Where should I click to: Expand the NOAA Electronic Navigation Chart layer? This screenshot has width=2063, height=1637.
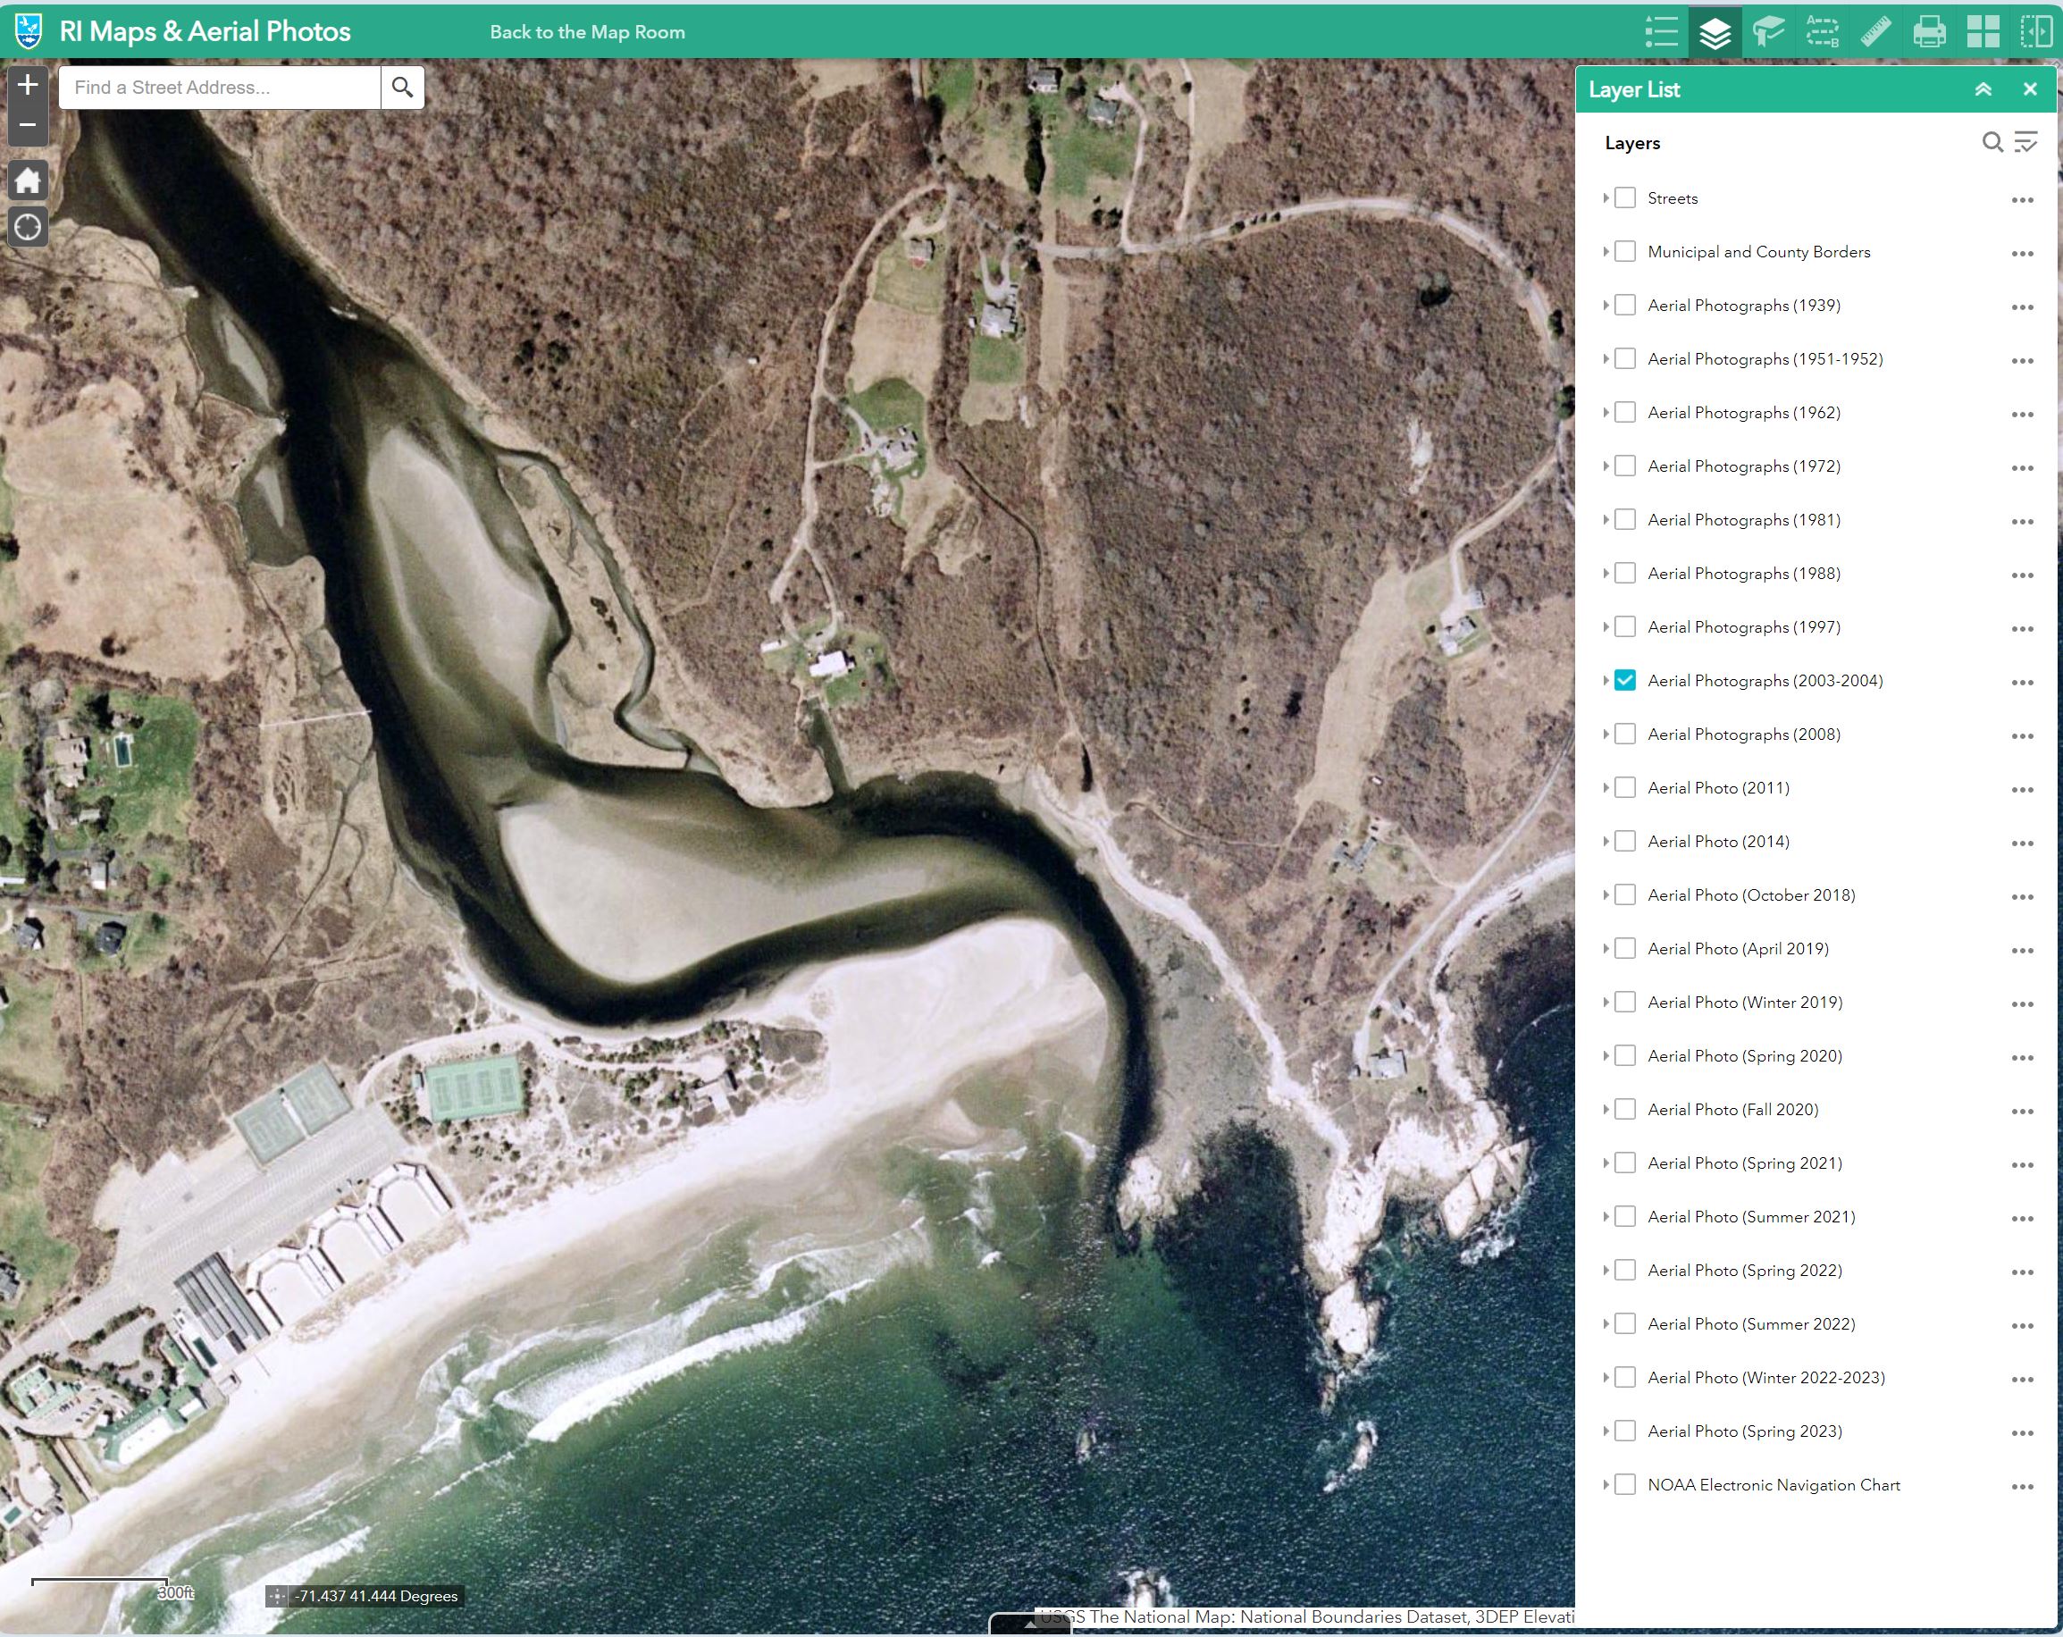coord(1606,1485)
